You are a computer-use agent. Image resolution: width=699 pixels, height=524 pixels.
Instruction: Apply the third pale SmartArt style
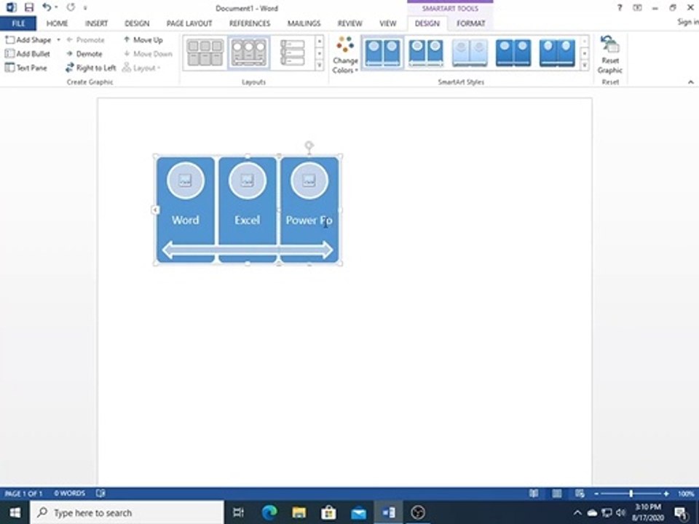(470, 52)
